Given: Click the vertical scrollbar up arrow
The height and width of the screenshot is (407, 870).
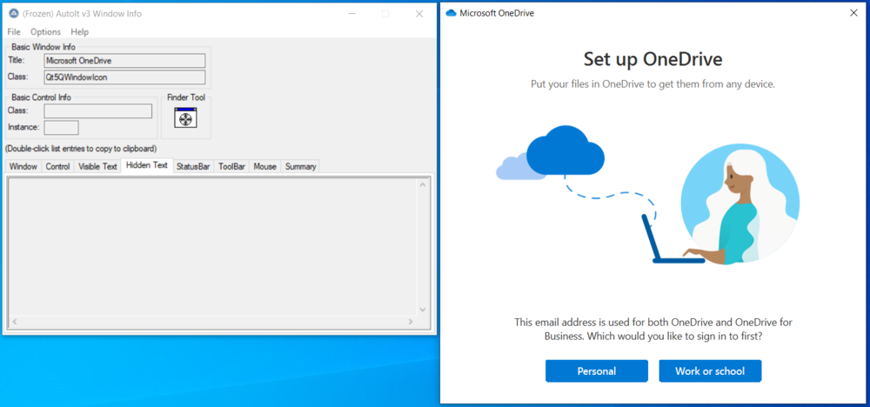Looking at the screenshot, I should (x=422, y=184).
